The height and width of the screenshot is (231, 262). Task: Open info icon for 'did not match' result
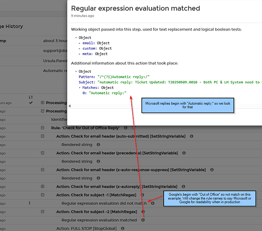point(153,203)
